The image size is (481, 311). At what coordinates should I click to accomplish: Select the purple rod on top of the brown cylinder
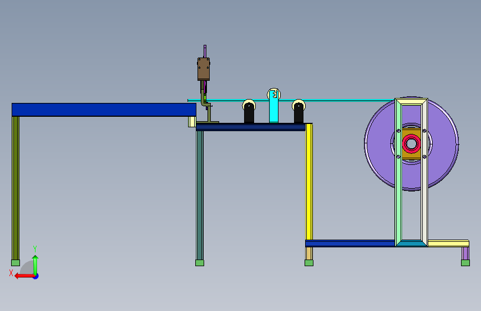[x=205, y=51]
